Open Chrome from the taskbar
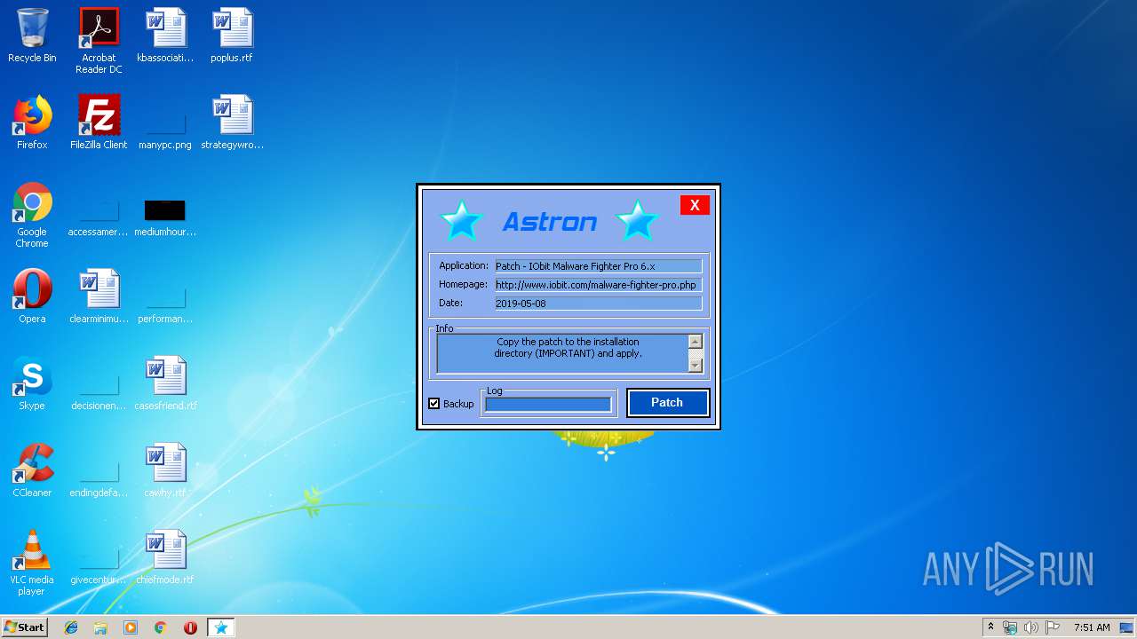1137x639 pixels. 161,627
